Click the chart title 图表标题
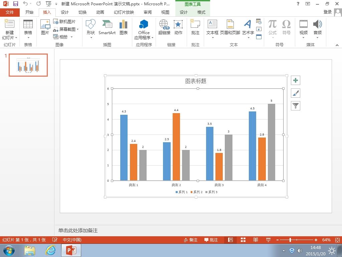Viewport: 342px width, 257px height. 196,81
